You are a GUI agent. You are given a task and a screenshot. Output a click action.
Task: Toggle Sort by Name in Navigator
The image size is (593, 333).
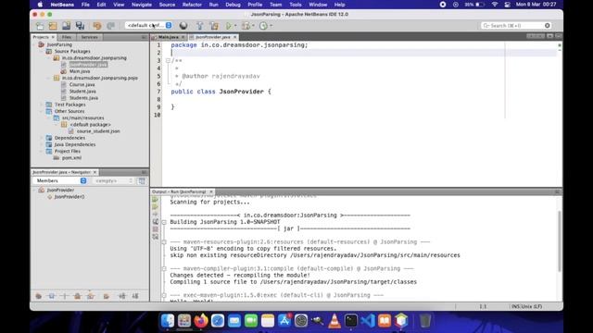(x=122, y=296)
